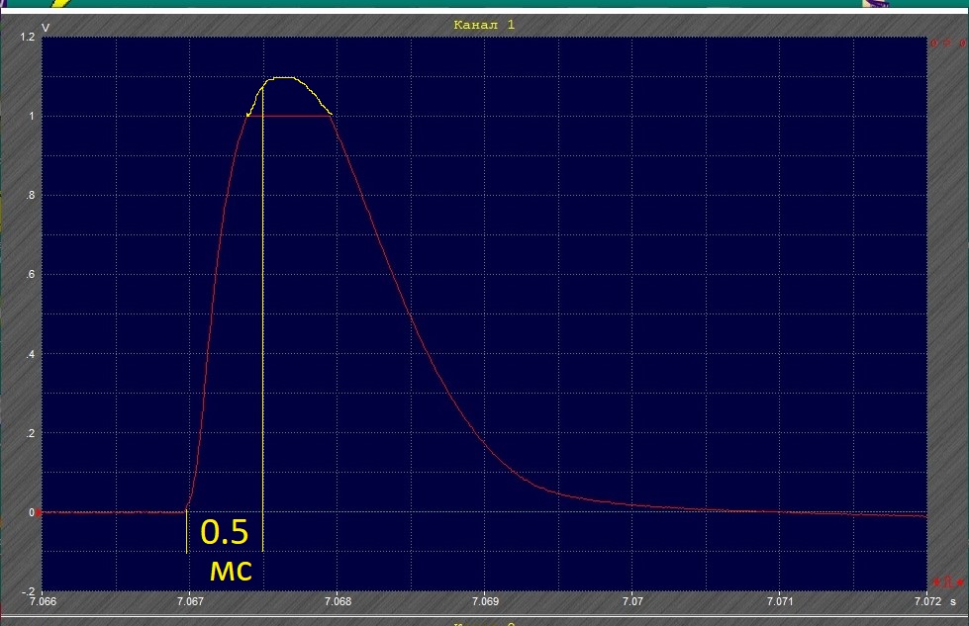Click the '7.072' time axis label
Screen dimensions: 969x626
tap(927, 601)
